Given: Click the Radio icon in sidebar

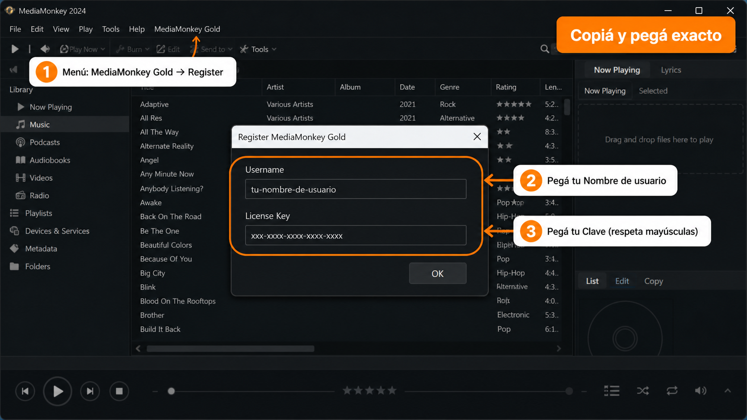Looking at the screenshot, I should (x=21, y=195).
